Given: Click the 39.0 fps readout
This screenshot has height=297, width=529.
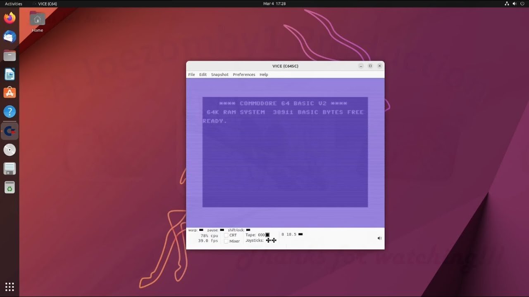Looking at the screenshot, I should (x=208, y=240).
